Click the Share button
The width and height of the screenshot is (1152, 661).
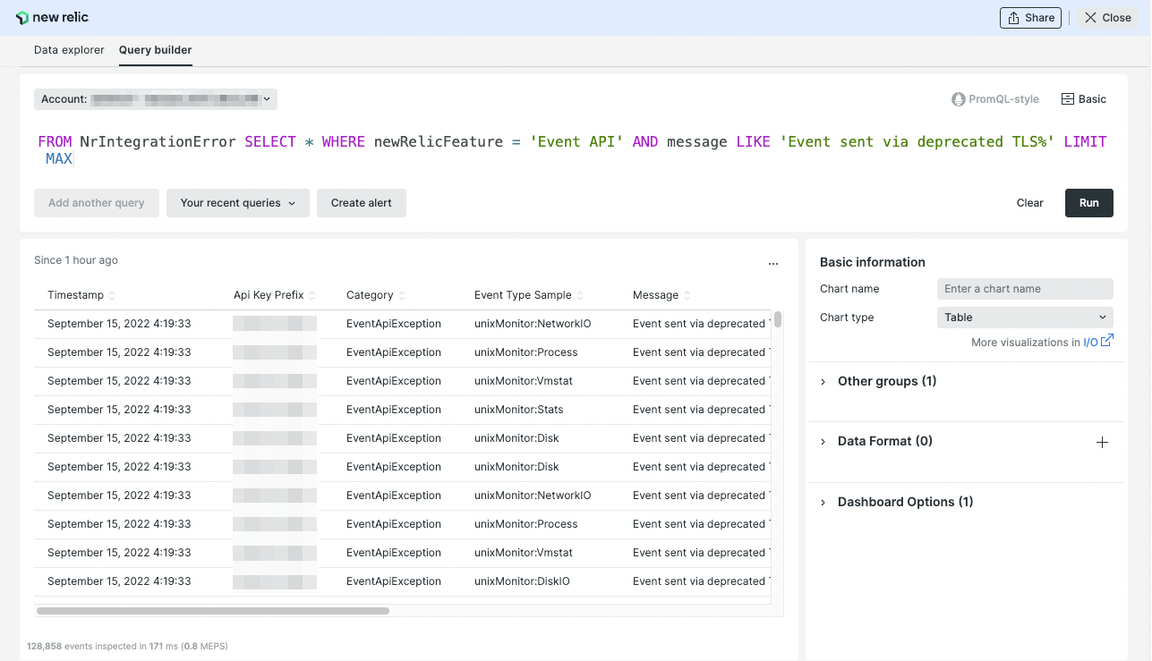tap(1030, 18)
